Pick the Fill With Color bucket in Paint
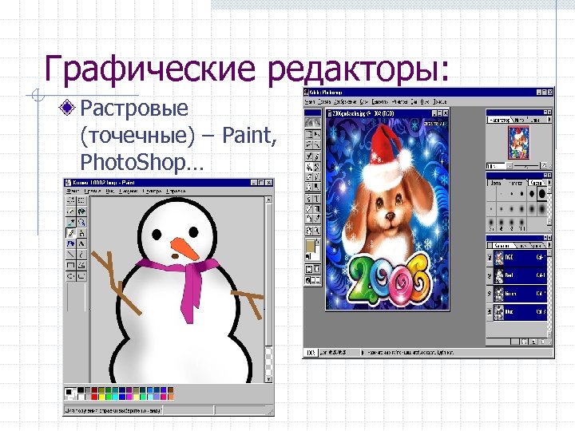This screenshot has width=575, height=431. coord(81,212)
